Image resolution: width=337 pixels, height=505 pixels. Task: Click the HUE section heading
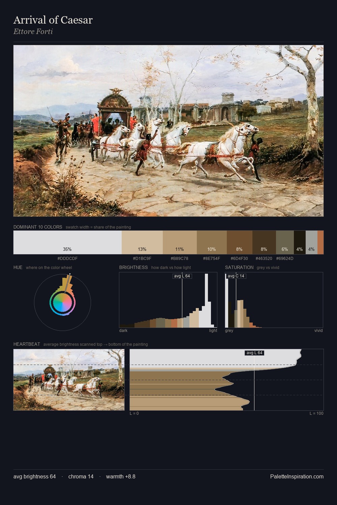click(18, 267)
